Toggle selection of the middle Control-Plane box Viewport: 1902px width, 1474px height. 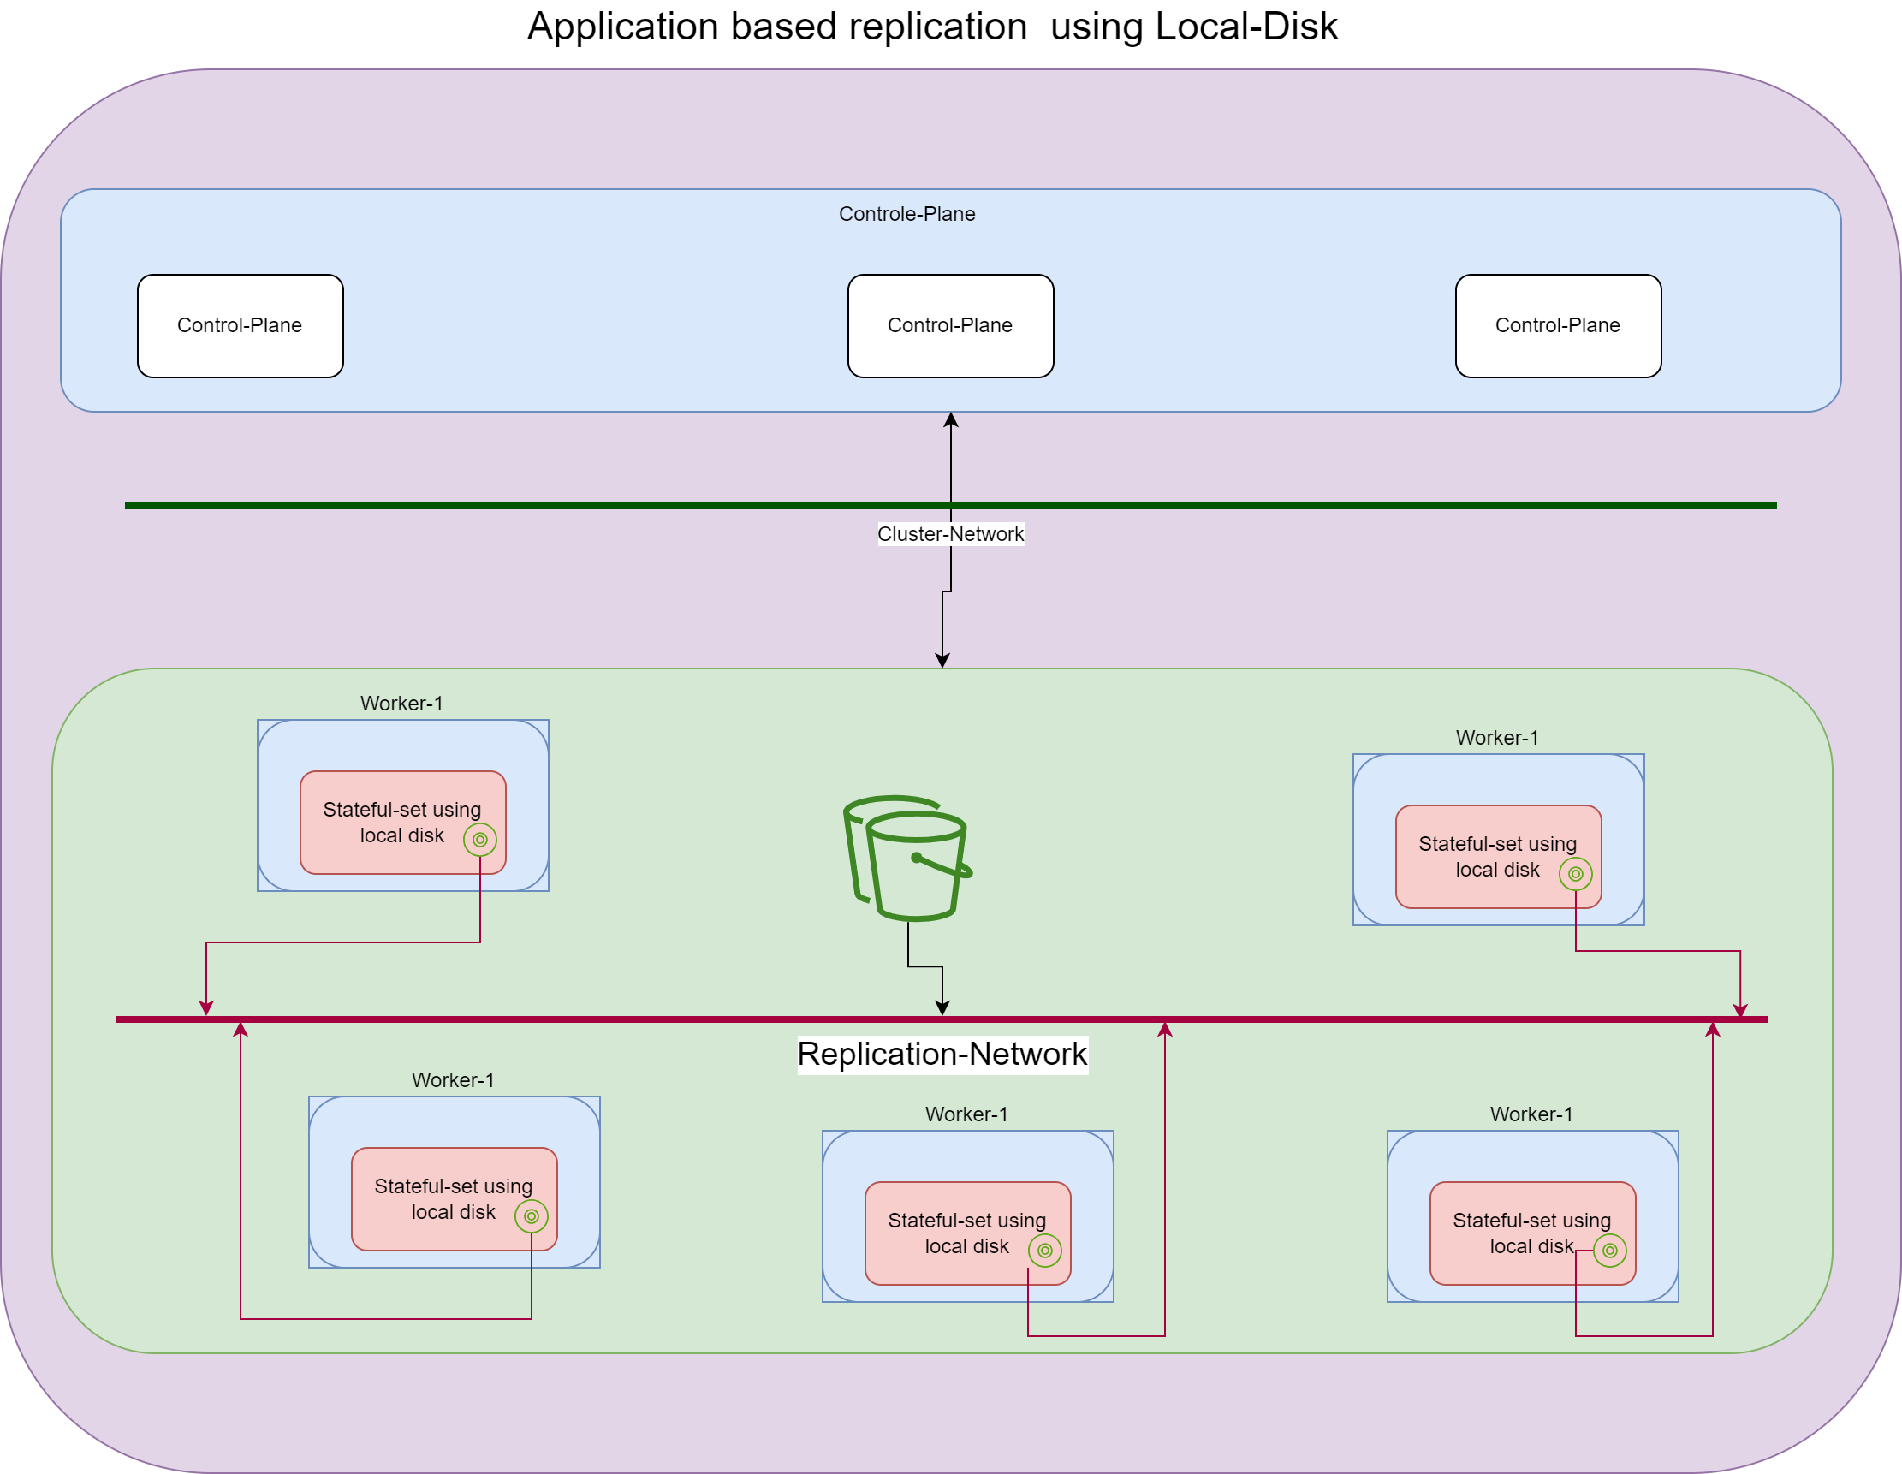950,324
